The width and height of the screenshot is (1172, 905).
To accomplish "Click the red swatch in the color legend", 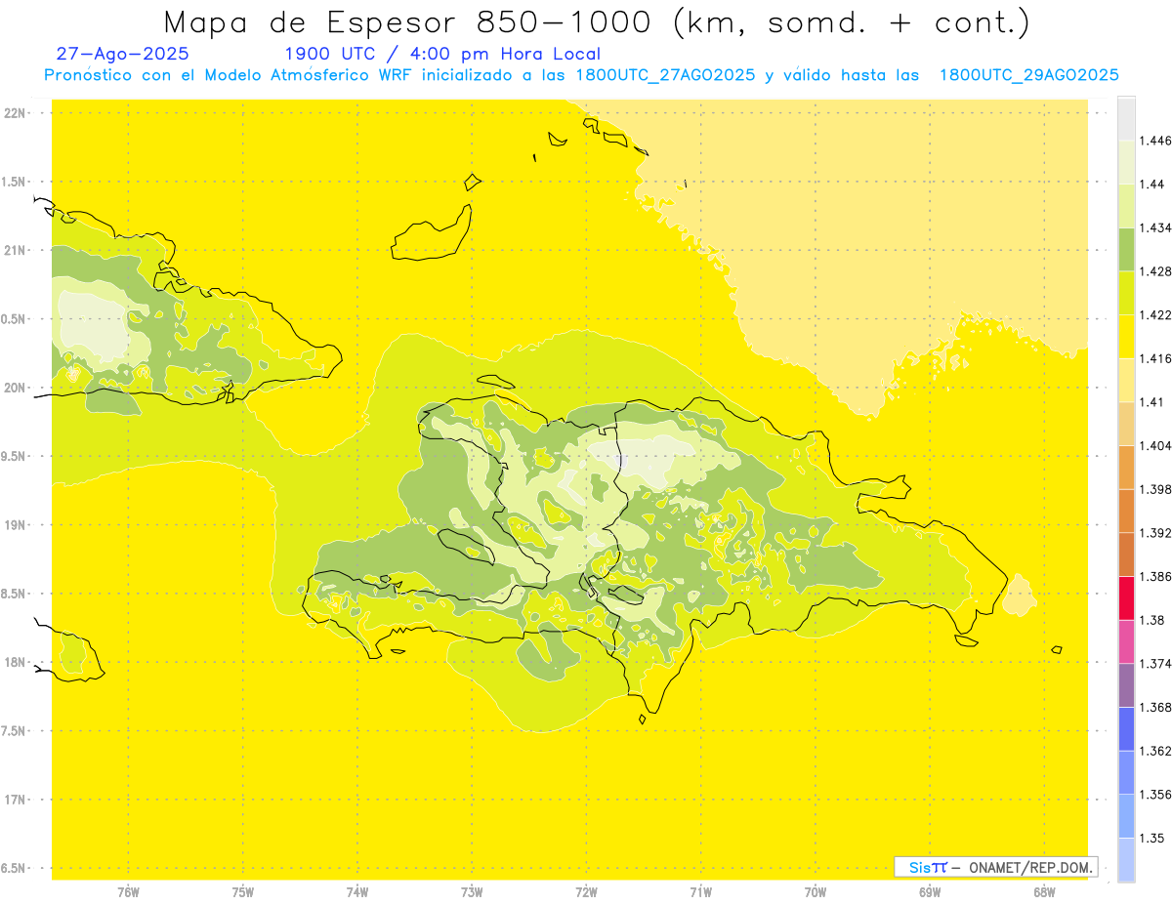I will [1126, 597].
